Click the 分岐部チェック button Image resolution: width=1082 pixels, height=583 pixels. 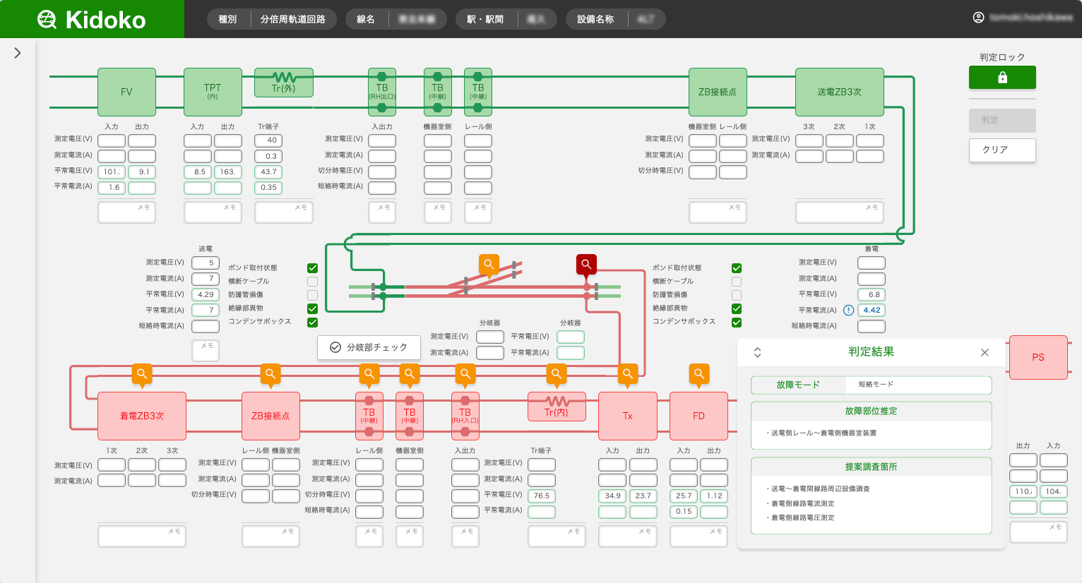[x=369, y=347]
